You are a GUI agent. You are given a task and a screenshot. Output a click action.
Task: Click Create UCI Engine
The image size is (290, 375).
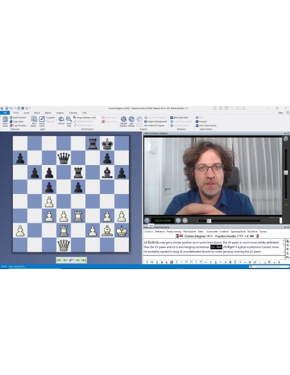coord(155,125)
